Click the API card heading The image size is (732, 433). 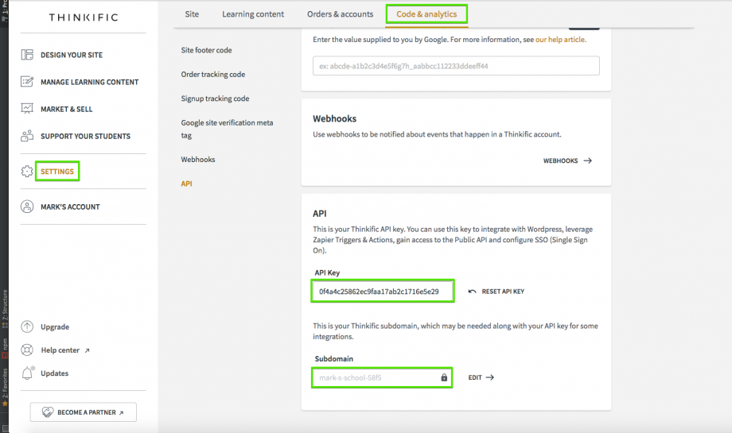point(320,214)
